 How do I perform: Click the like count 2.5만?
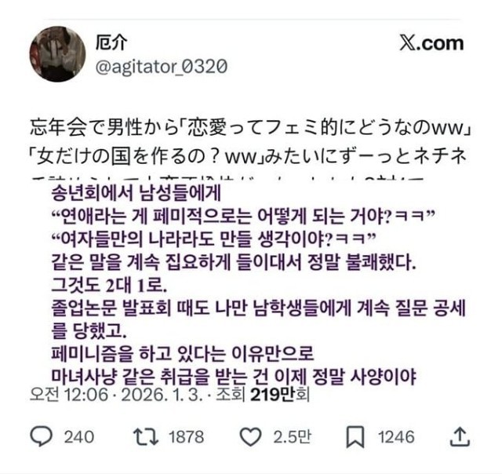[x=292, y=437]
